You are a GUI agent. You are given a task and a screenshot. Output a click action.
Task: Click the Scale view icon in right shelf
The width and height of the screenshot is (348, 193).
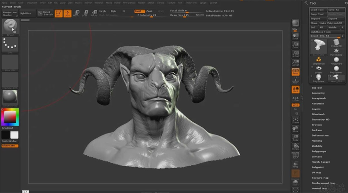click(295, 138)
